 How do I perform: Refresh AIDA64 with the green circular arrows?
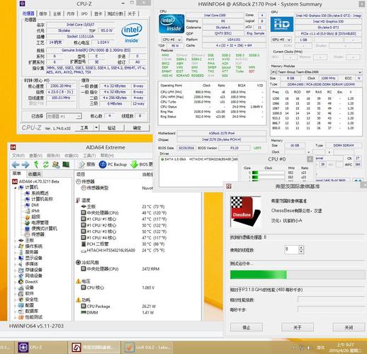pos(46,164)
